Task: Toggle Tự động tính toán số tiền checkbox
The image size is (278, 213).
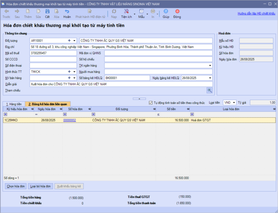Action: [x=151, y=102]
